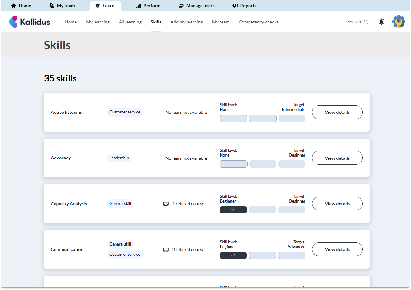
Task: Open 3 related courses for Communication
Action: click(189, 249)
